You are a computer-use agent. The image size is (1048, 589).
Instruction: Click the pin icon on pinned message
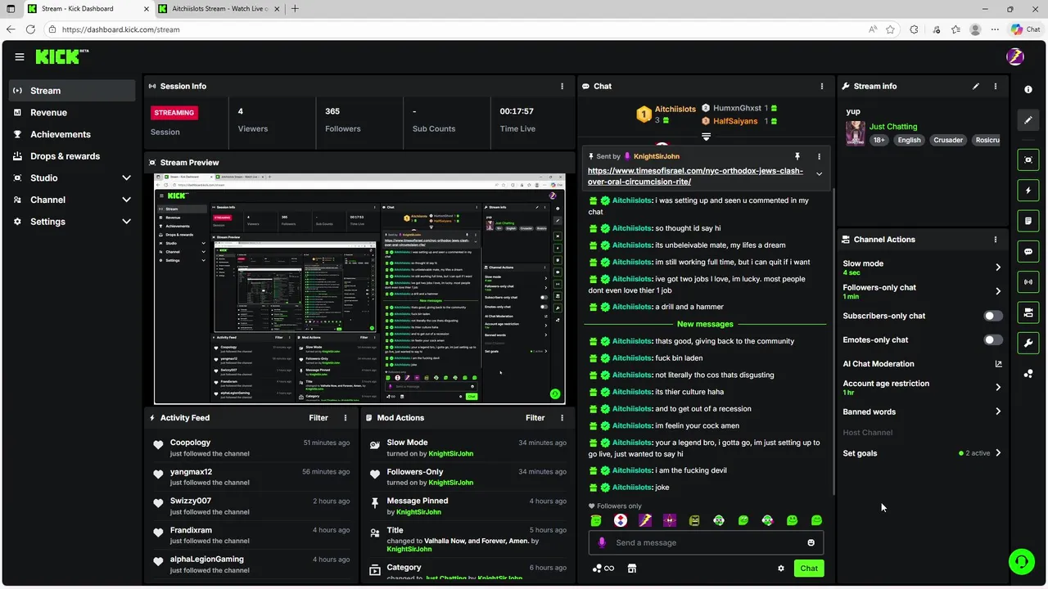pyautogui.click(x=797, y=156)
